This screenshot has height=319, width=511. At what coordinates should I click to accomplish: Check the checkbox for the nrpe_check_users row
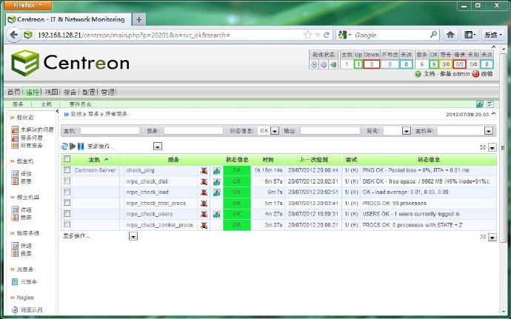[x=67, y=213]
